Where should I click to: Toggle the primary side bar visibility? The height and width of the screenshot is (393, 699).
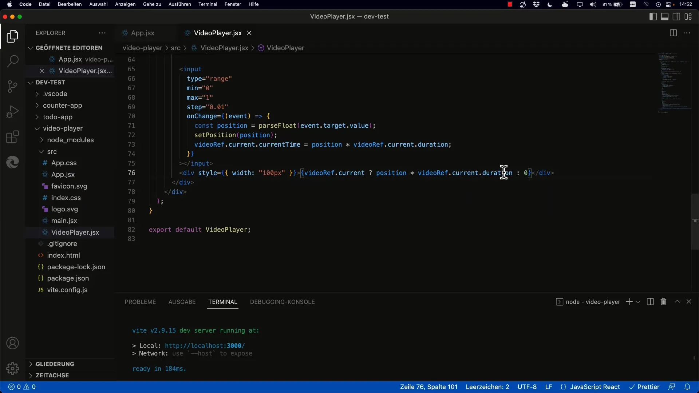(x=653, y=16)
